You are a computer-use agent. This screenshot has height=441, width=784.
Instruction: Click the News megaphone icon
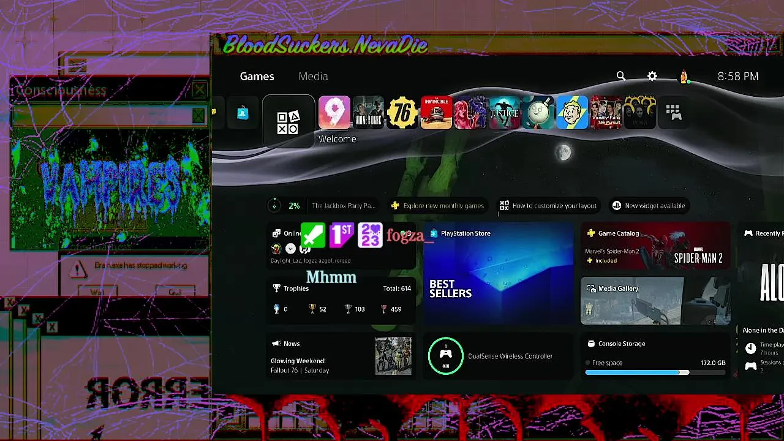pyautogui.click(x=276, y=344)
